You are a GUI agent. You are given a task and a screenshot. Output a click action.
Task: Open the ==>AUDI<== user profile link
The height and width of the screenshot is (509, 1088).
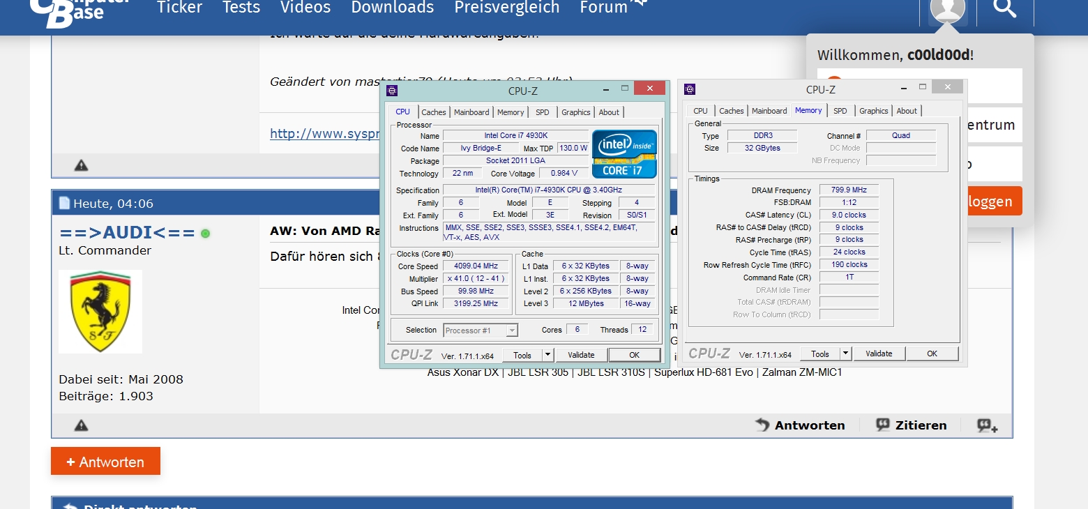pos(127,233)
